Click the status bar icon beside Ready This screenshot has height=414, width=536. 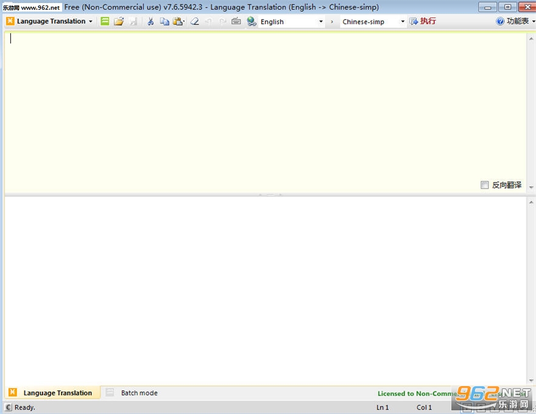(8, 407)
